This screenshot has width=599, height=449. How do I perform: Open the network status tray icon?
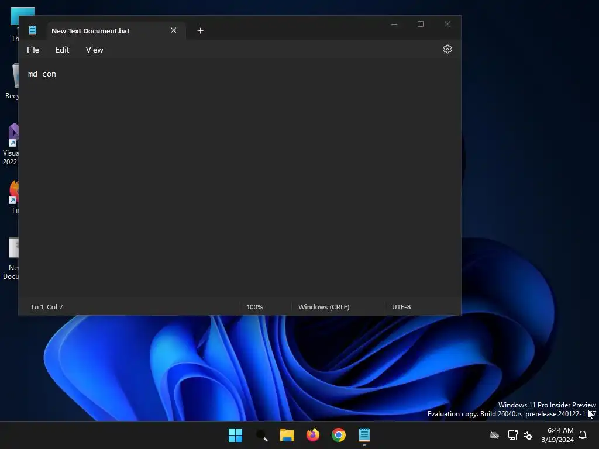coord(512,435)
